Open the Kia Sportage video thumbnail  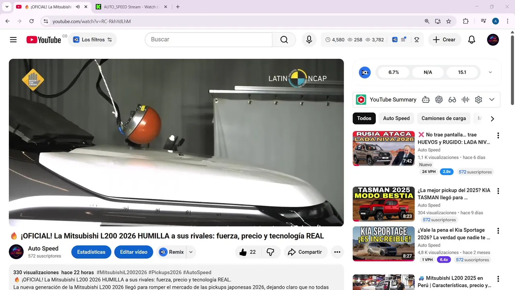(383, 244)
